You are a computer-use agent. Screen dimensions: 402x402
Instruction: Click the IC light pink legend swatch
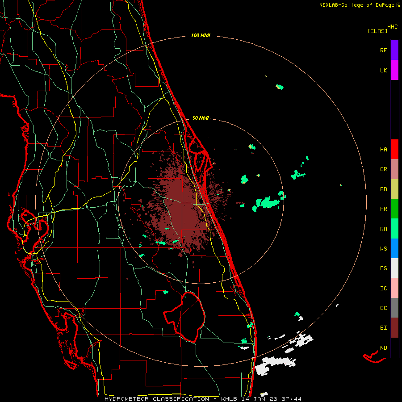coord(394,288)
